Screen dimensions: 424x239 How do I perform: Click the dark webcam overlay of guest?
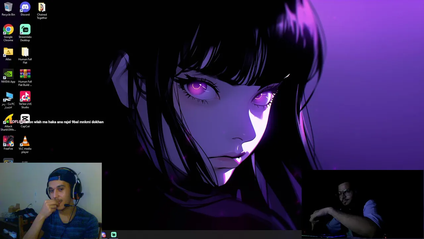[363, 204]
